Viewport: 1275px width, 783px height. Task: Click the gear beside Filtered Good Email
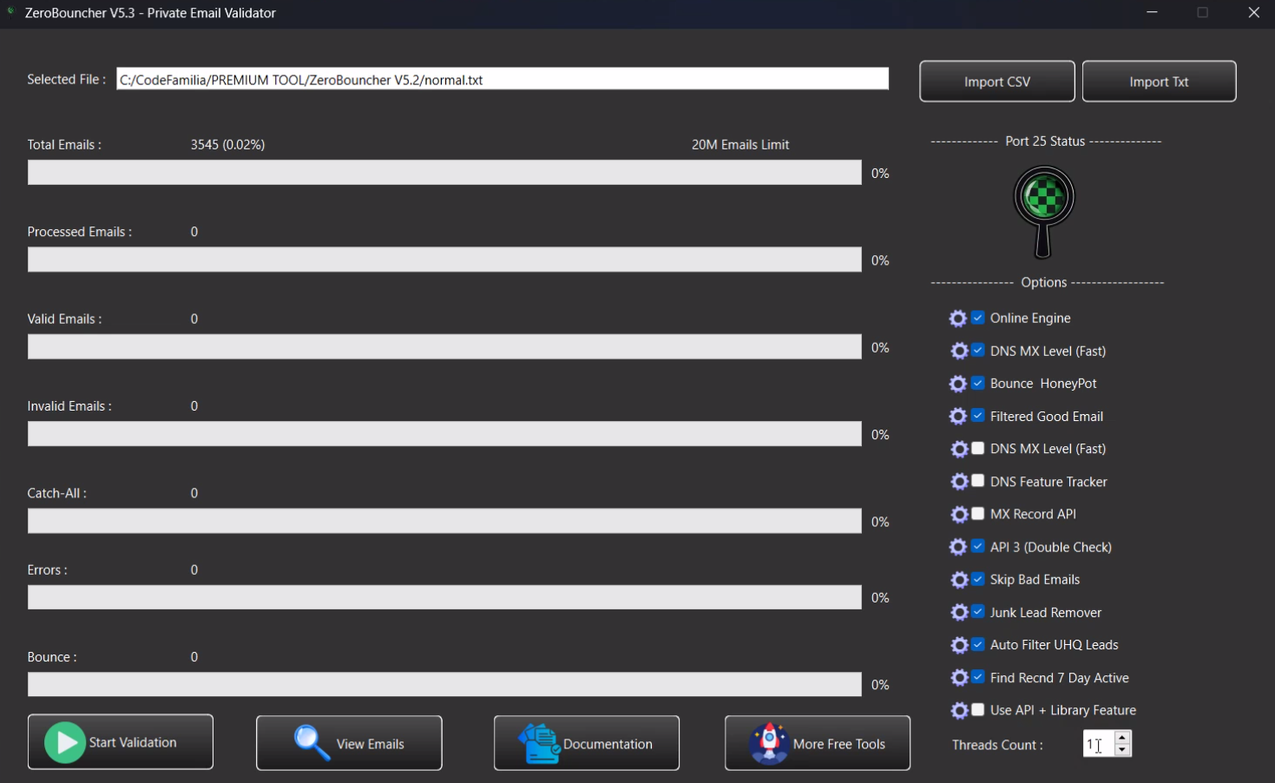click(x=958, y=417)
